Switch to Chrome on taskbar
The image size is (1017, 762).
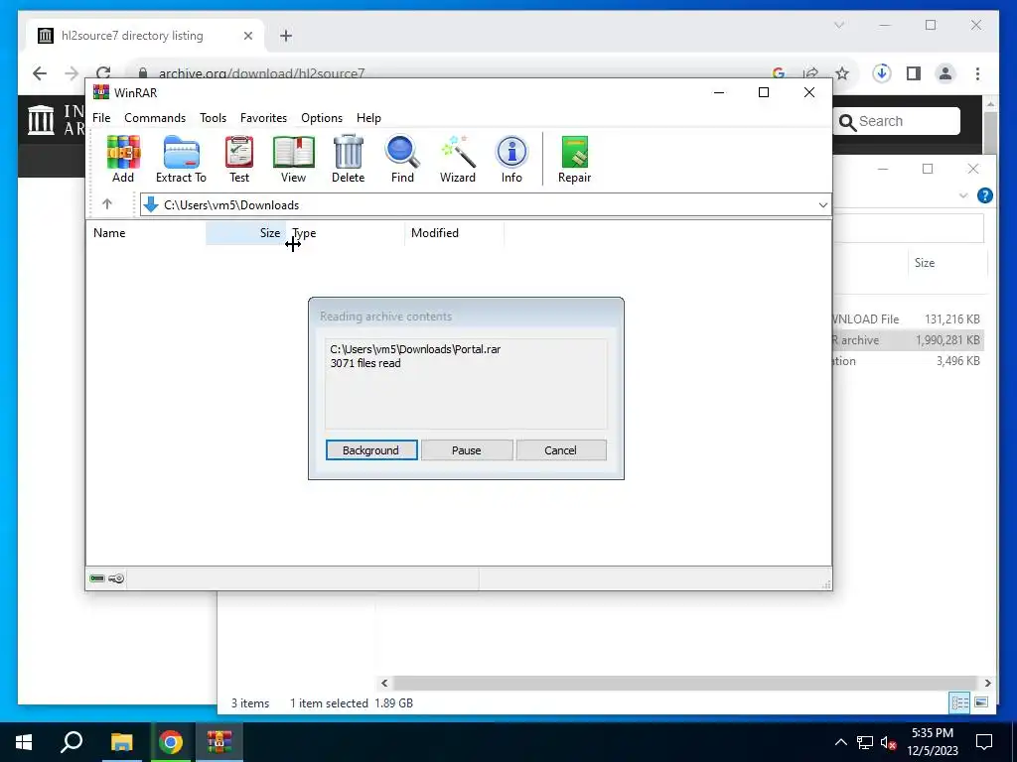171,742
